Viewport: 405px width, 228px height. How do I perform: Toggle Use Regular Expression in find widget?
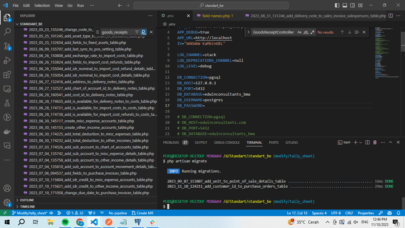coord(312,32)
